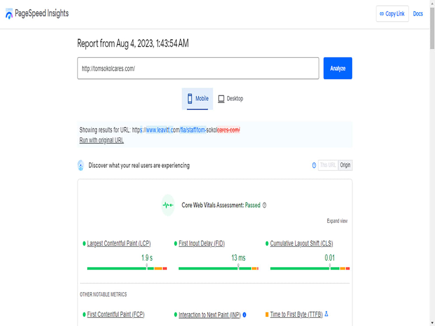
Task: Click the PageSpeed Insights title text
Action: point(42,13)
